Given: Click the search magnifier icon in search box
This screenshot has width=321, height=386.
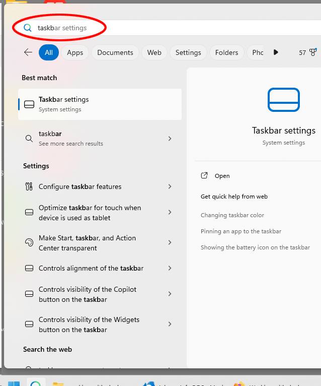Looking at the screenshot, I should click(x=28, y=28).
